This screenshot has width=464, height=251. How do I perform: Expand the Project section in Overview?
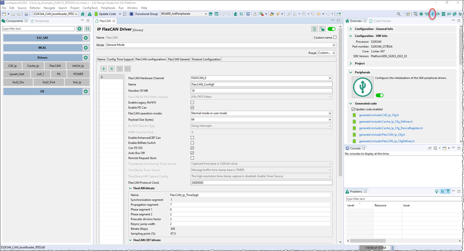[x=351, y=64]
